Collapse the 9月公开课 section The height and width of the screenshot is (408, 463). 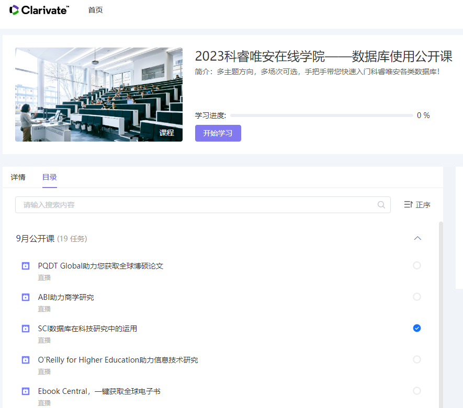click(417, 238)
